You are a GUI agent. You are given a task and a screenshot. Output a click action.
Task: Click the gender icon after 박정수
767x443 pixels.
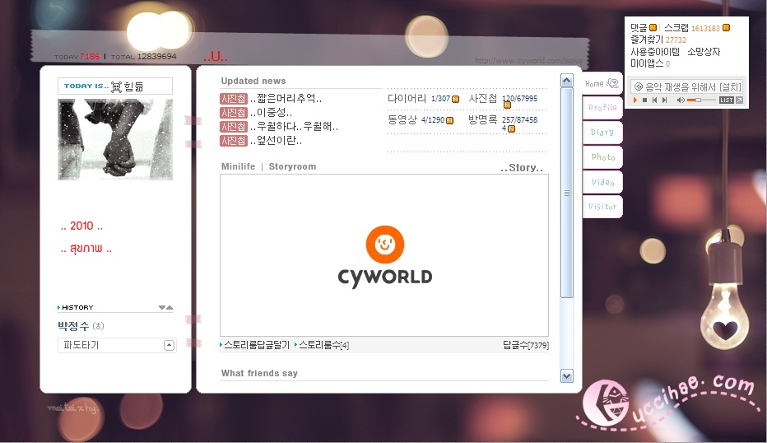click(98, 326)
